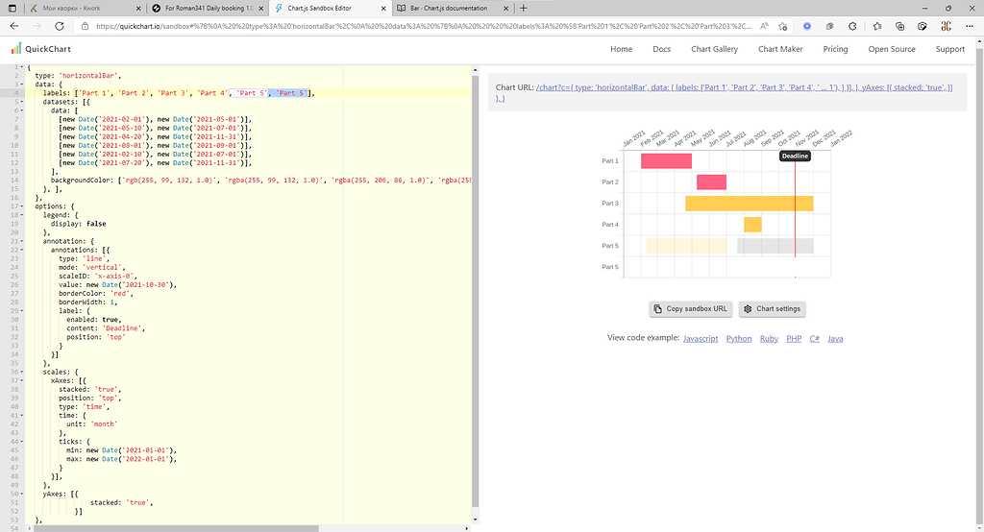Viewport: 984px width, 532px height.
Task: Click the browser refresh icon
Action: point(60,27)
